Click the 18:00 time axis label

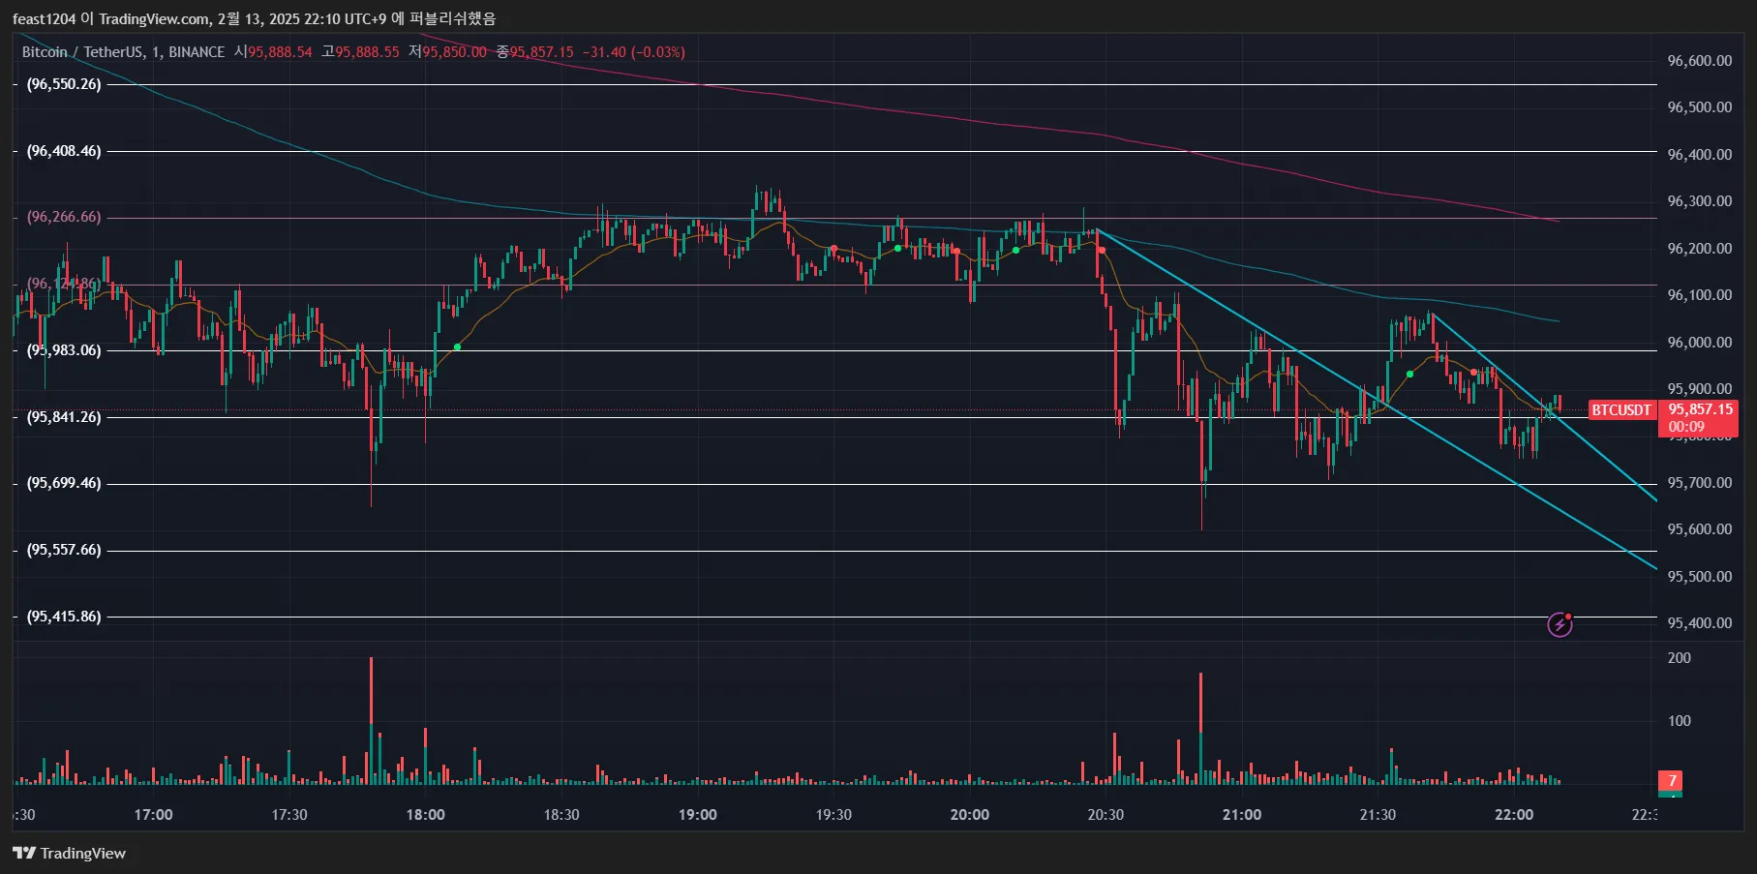tap(425, 815)
